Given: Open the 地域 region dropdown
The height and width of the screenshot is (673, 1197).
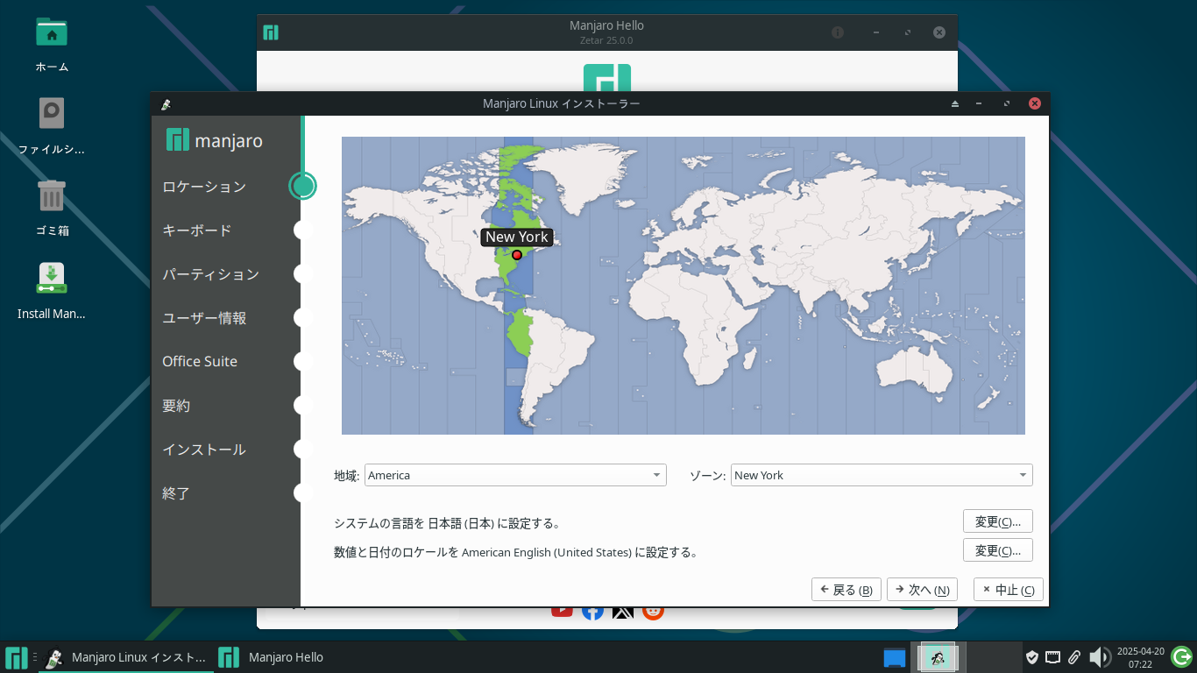Looking at the screenshot, I should 515,475.
